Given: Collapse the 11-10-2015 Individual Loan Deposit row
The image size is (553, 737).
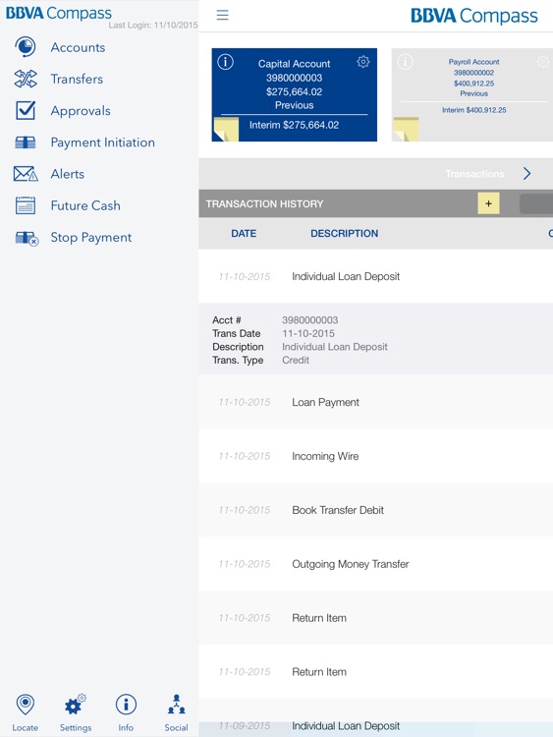Looking at the screenshot, I should 376,276.
